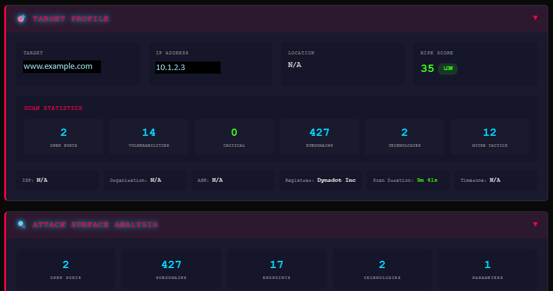Screen dimensions: 553x291
Task: Click the Registrar Dynadot Inc entry
Action: (x=320, y=180)
